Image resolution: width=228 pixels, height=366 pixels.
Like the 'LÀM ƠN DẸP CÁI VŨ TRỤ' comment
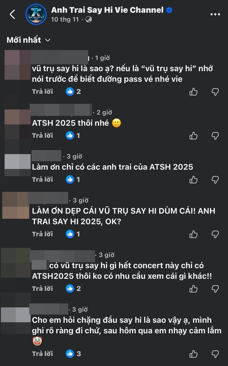(194, 234)
